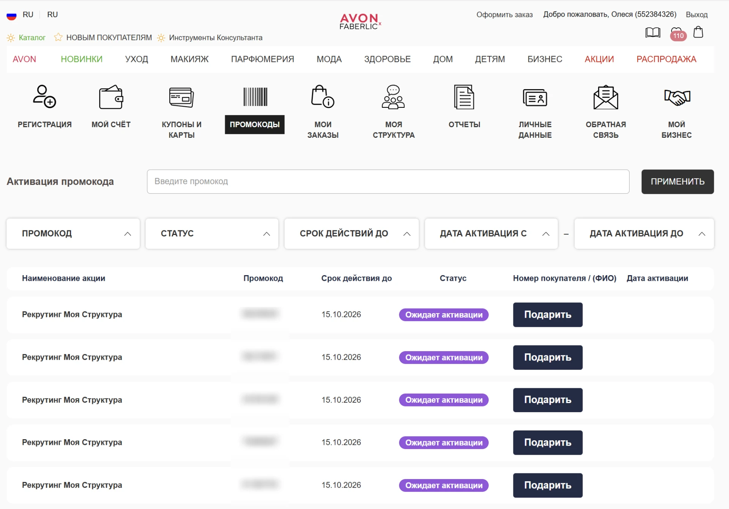Click Подарить in the first promo row

click(x=548, y=315)
